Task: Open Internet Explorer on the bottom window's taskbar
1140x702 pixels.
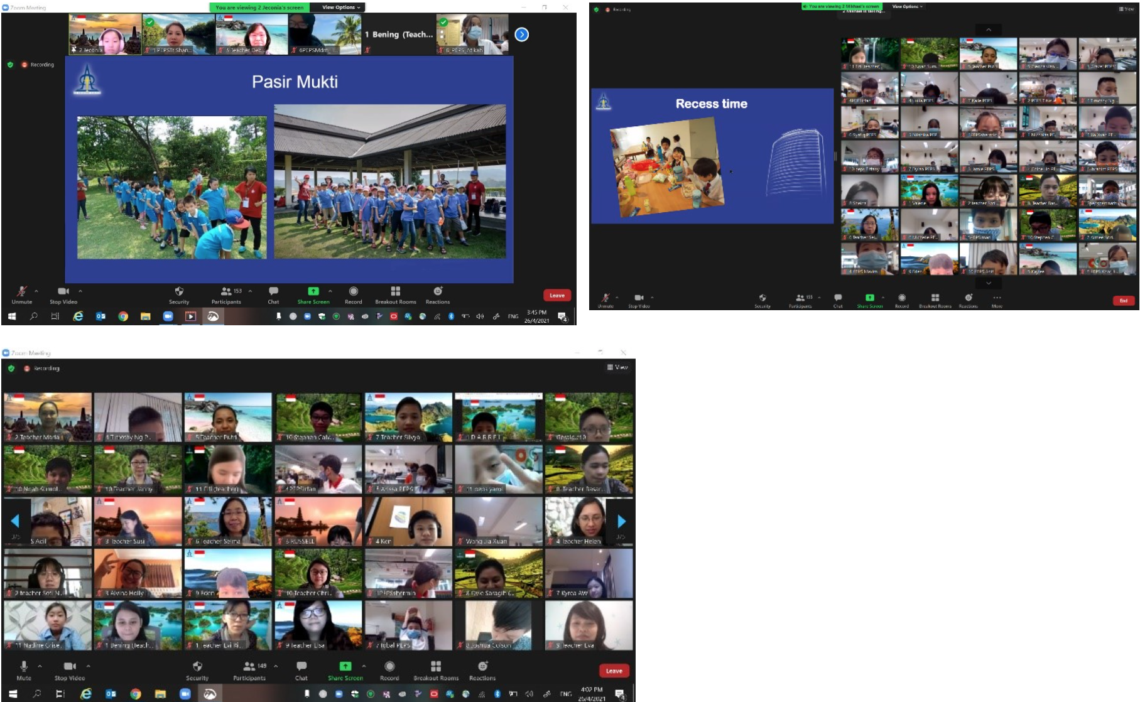Action: (x=86, y=694)
